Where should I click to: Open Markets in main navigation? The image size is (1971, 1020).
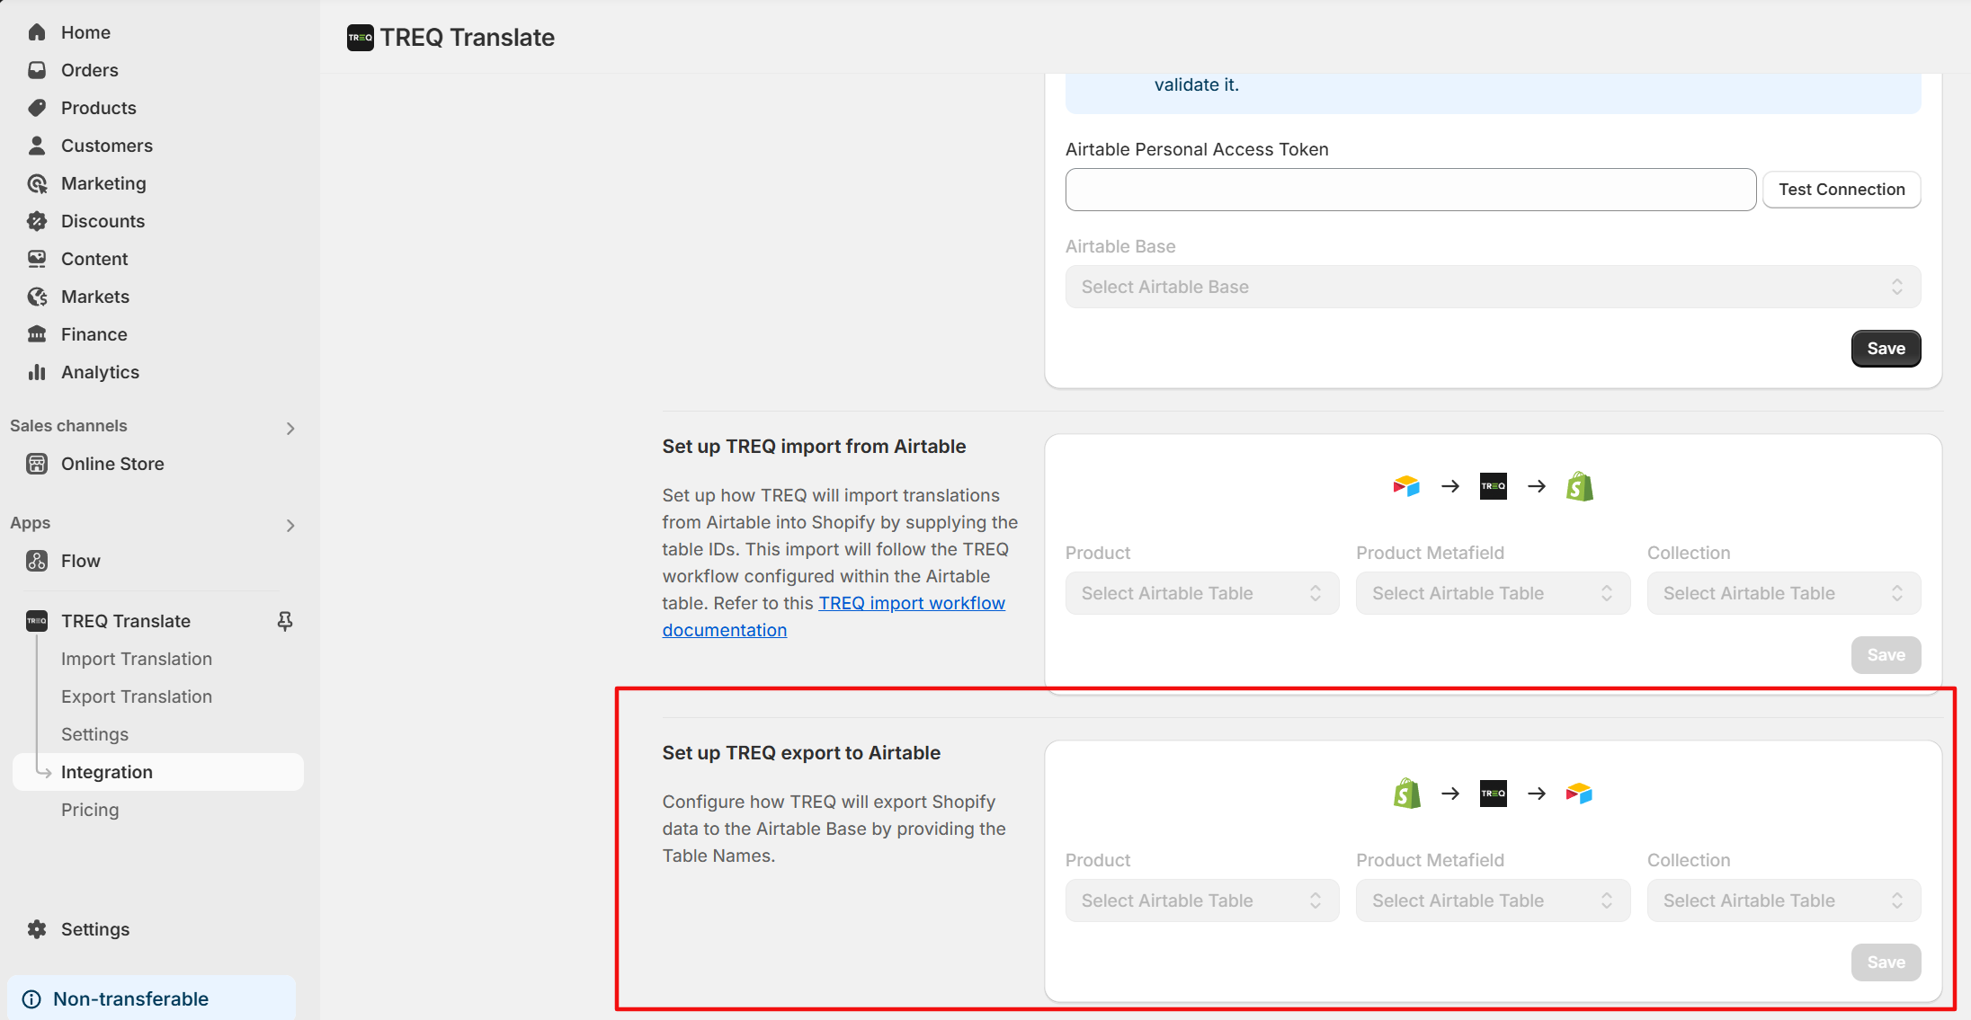95,297
